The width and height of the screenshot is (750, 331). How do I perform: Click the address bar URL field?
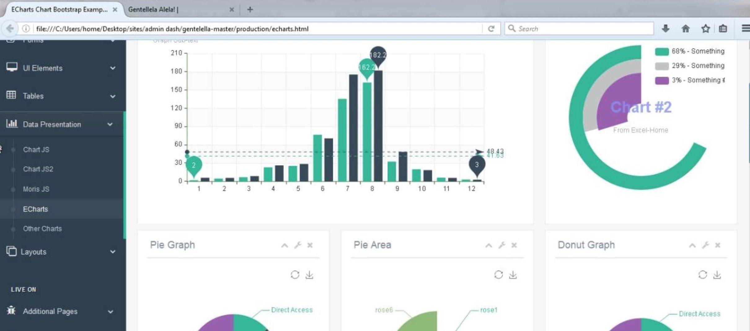[x=257, y=29]
